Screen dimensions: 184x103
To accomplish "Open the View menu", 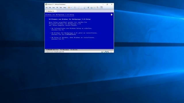I will 54,8.
